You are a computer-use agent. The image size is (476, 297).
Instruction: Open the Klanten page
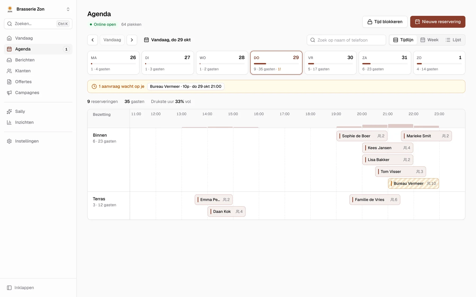[38, 71]
